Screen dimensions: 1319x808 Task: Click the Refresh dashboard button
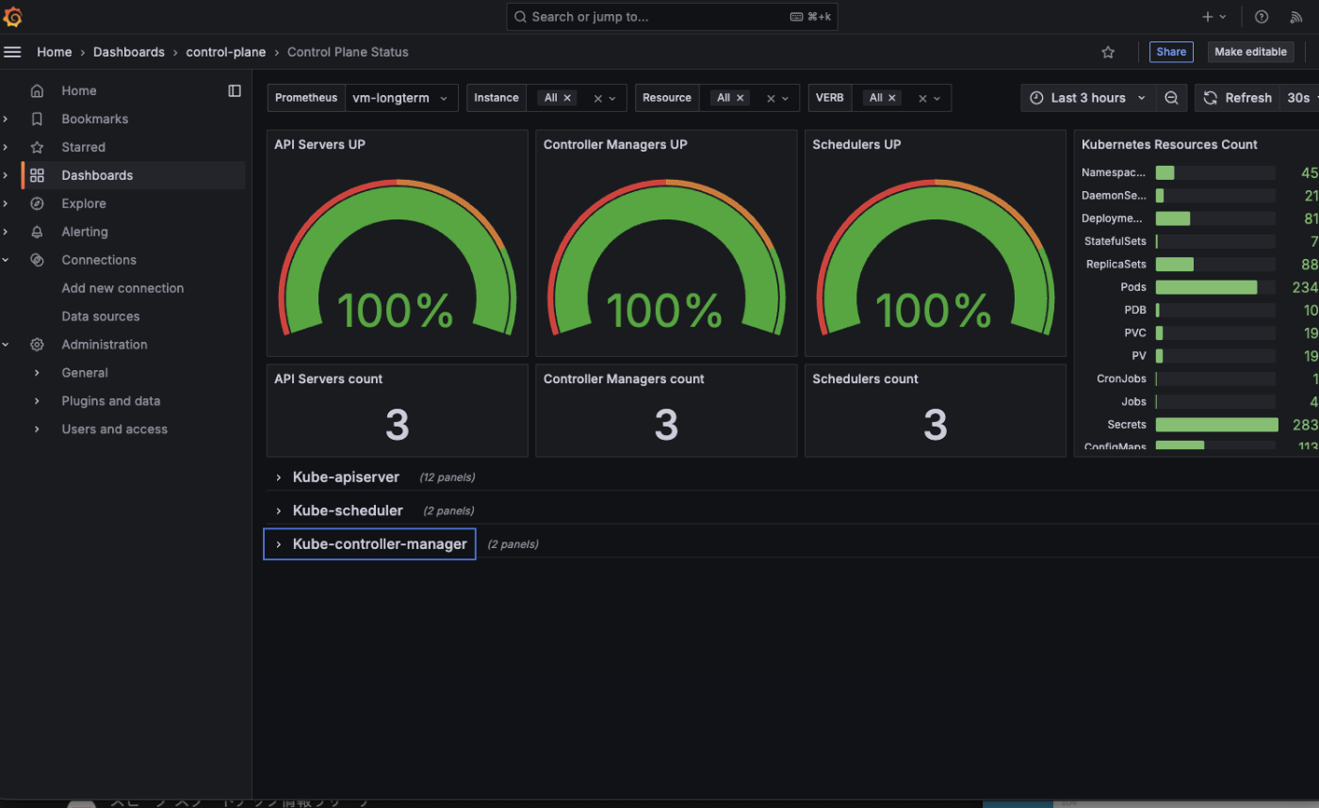(1237, 98)
